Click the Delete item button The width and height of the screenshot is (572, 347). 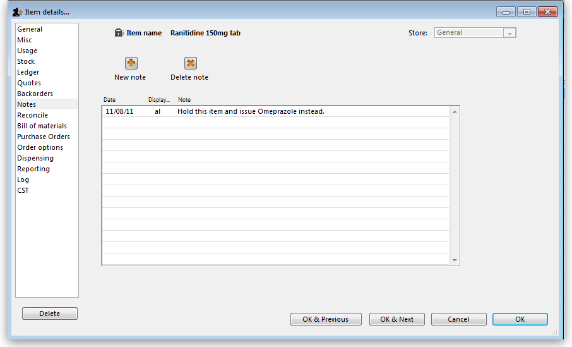pyautogui.click(x=49, y=314)
